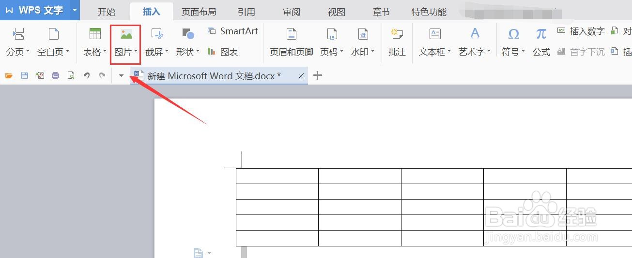The height and width of the screenshot is (258, 632).
Task: Close the 新建 Microsoft Word 文档.docx tab
Action: pyautogui.click(x=301, y=76)
